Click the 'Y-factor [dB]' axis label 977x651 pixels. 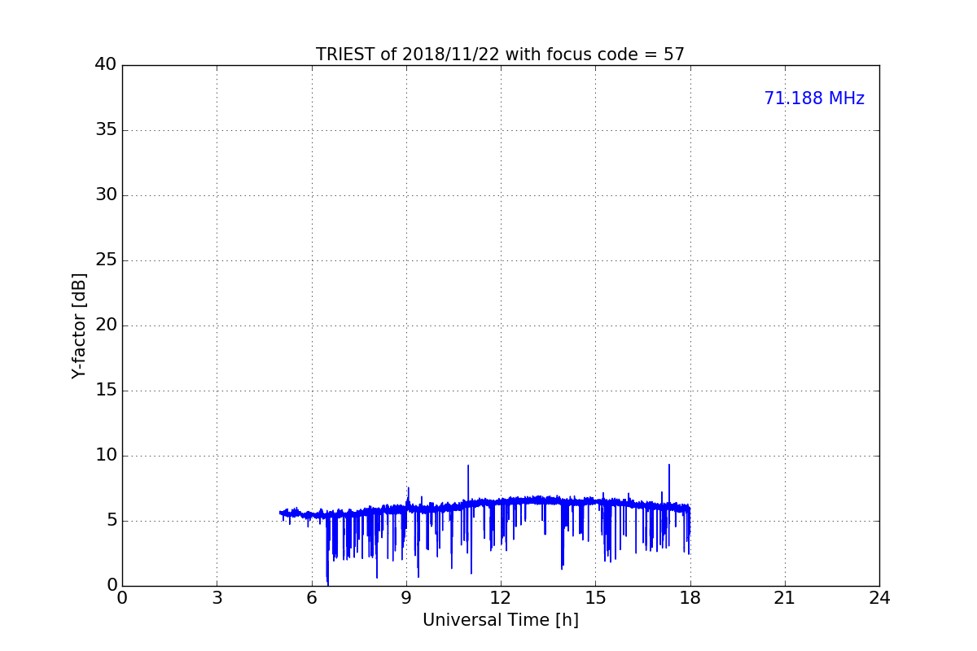[x=79, y=325]
